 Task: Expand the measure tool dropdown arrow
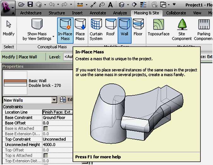tap(86, 5)
